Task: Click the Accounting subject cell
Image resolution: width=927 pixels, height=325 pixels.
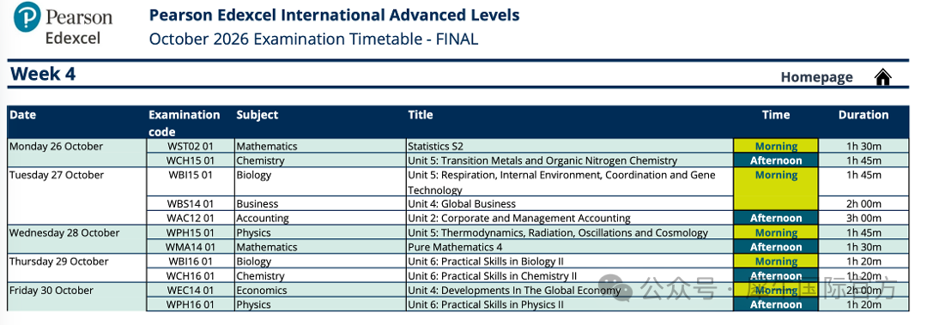Action: tap(320, 218)
